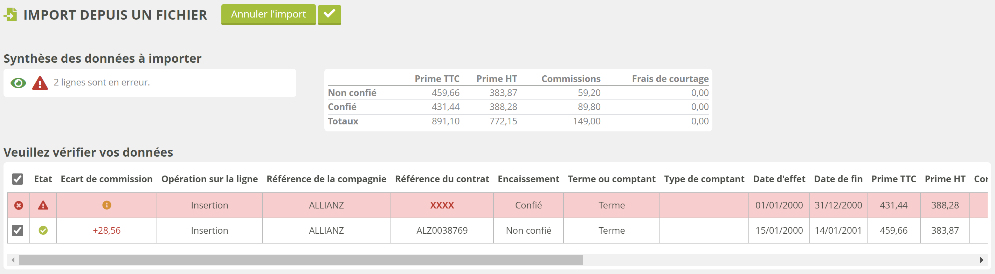The image size is (995, 274).
Task: Click the Ecart de commission column header
Action: [x=106, y=179]
